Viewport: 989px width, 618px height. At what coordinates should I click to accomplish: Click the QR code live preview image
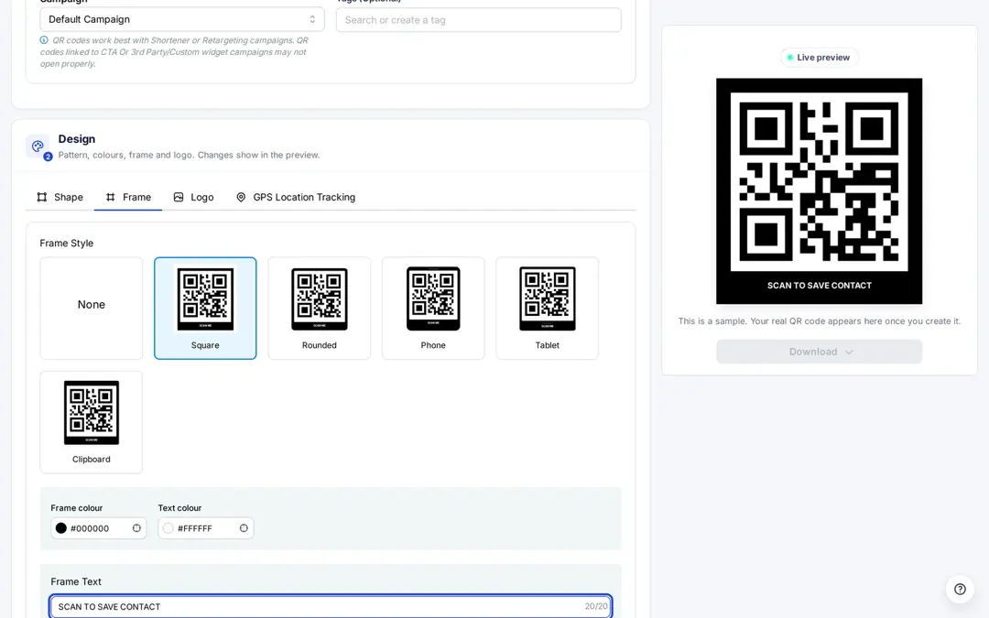tap(819, 191)
